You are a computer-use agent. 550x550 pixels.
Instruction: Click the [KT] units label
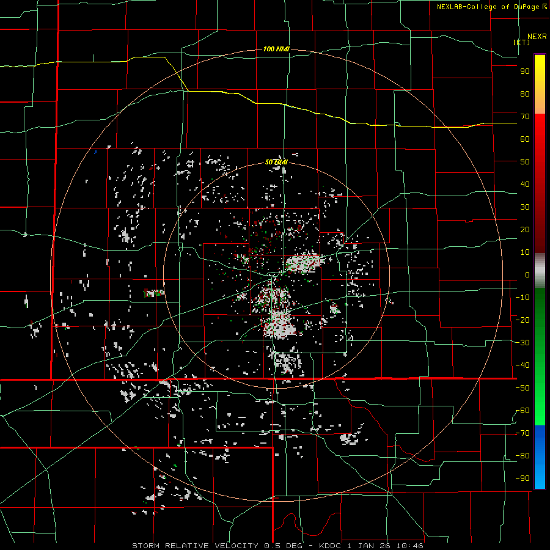522,42
